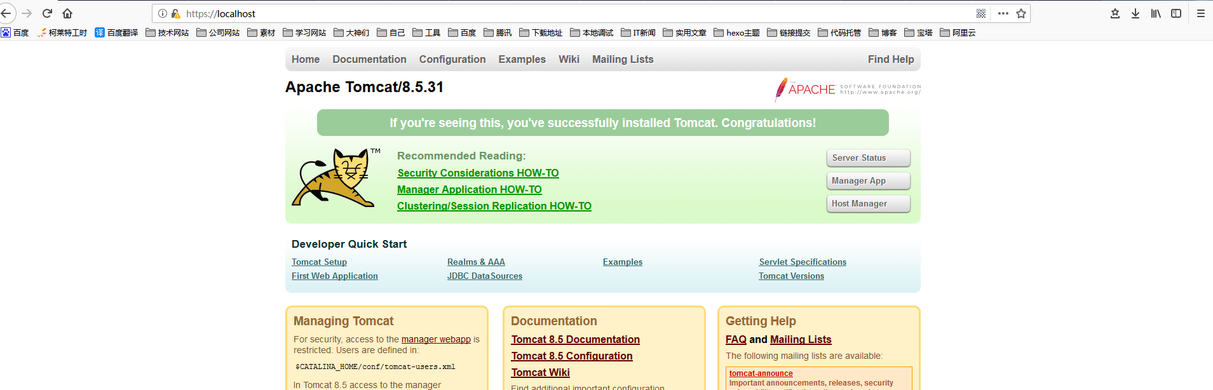Open the library icon

[x=1156, y=13]
